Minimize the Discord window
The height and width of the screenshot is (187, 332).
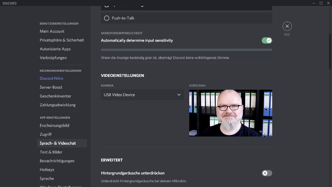click(314, 3)
